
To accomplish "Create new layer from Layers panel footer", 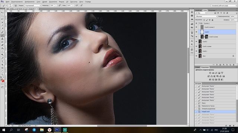I will 230,65.
